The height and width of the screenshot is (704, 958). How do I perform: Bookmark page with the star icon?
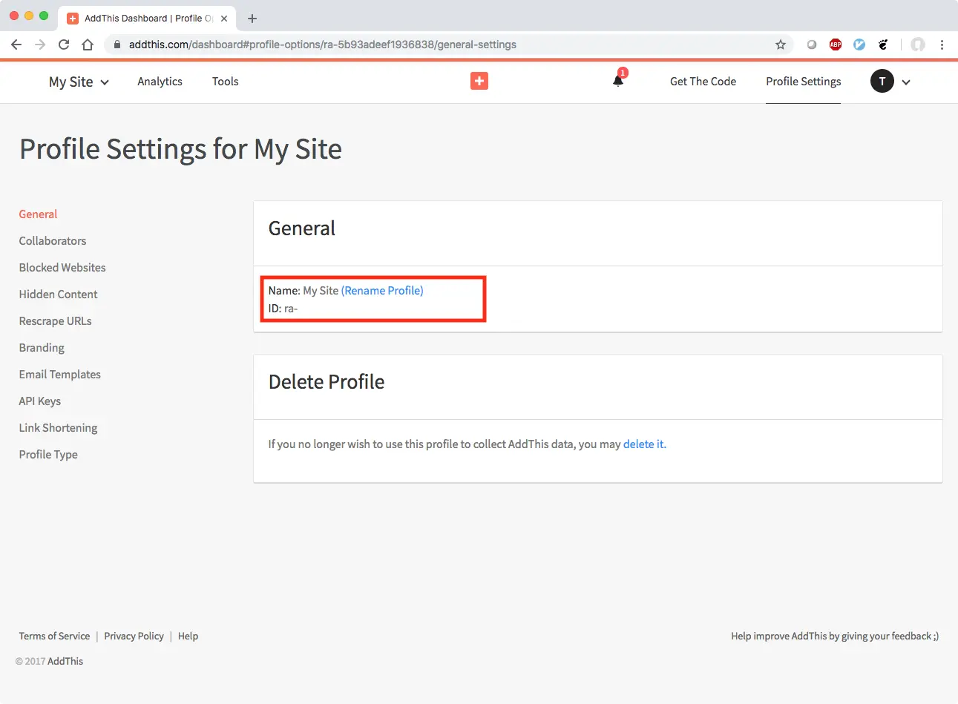781,45
